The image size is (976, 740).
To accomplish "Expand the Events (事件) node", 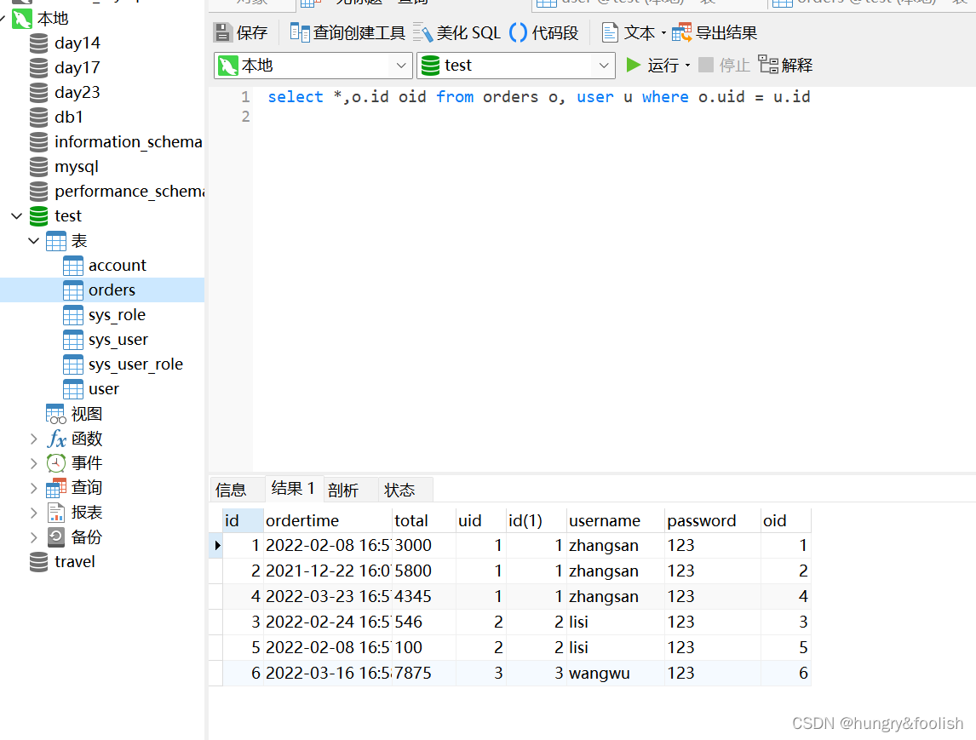I will [x=33, y=463].
